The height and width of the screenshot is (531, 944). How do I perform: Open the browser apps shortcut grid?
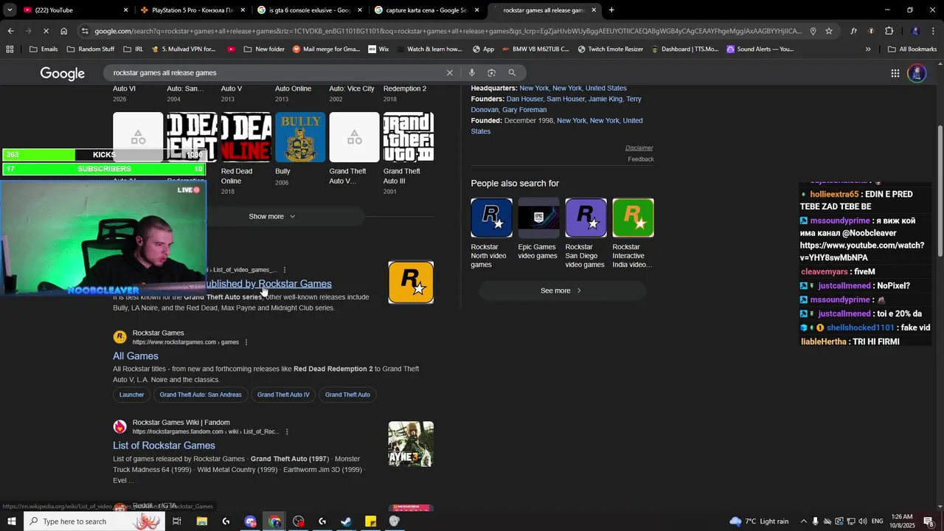[10, 49]
